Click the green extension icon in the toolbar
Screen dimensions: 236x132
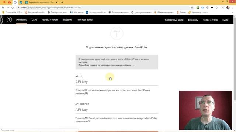pyautogui.click(x=198, y=8)
